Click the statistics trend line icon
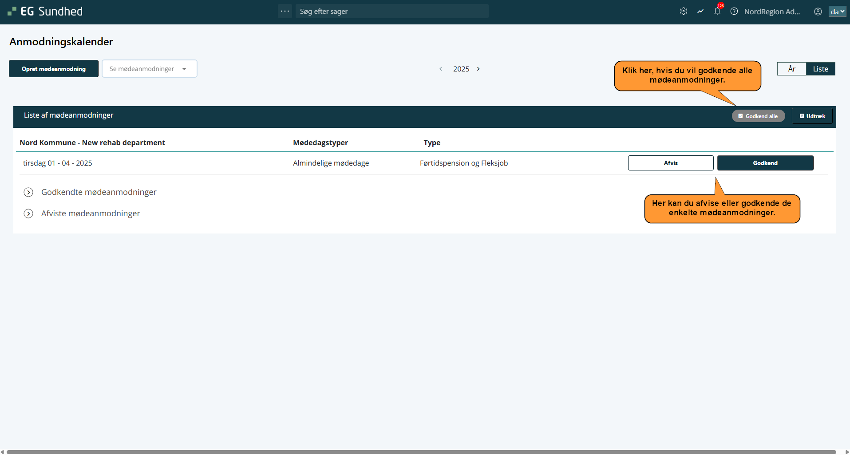The width and height of the screenshot is (850, 455). pyautogui.click(x=700, y=12)
